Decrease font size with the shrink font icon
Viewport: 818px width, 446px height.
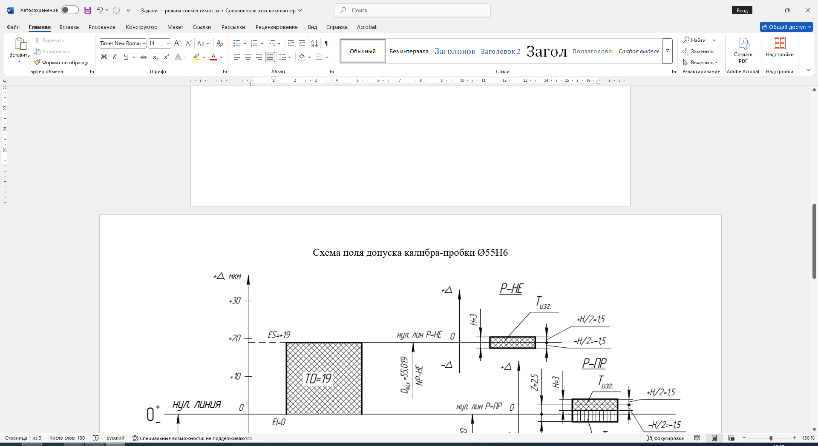coord(189,43)
